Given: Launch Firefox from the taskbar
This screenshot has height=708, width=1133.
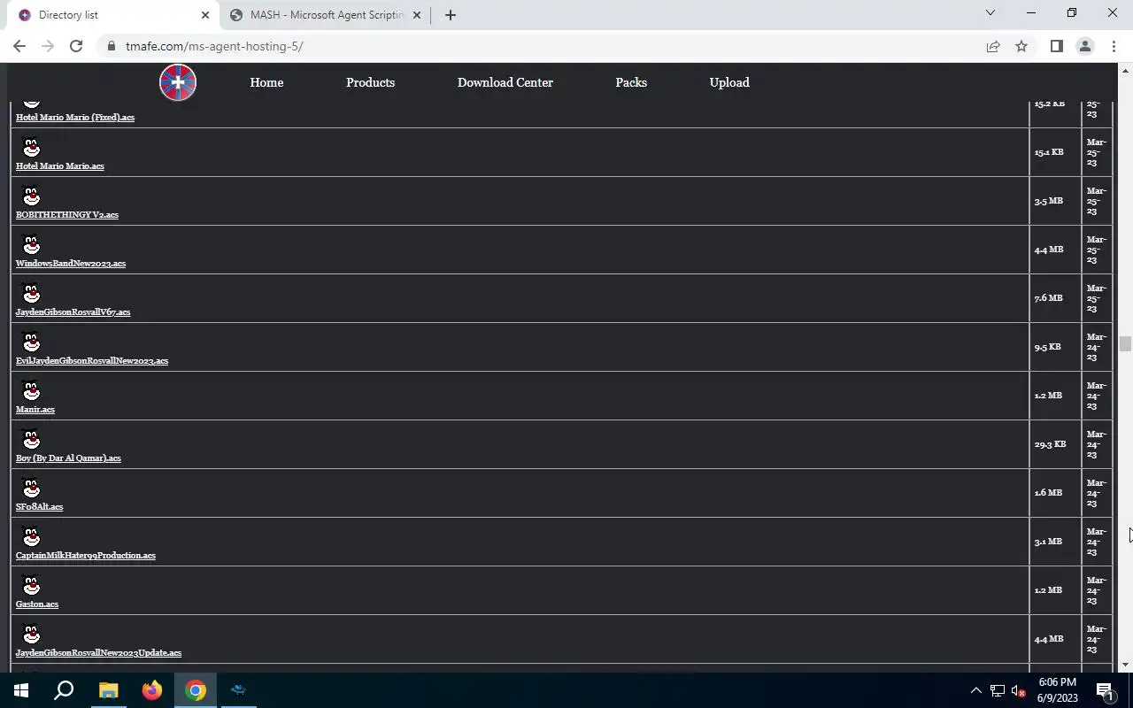Looking at the screenshot, I should [151, 690].
